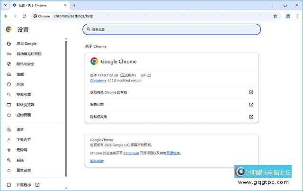Open the 服务条款 link
The height and width of the screenshot is (191, 303).
(97, 161)
